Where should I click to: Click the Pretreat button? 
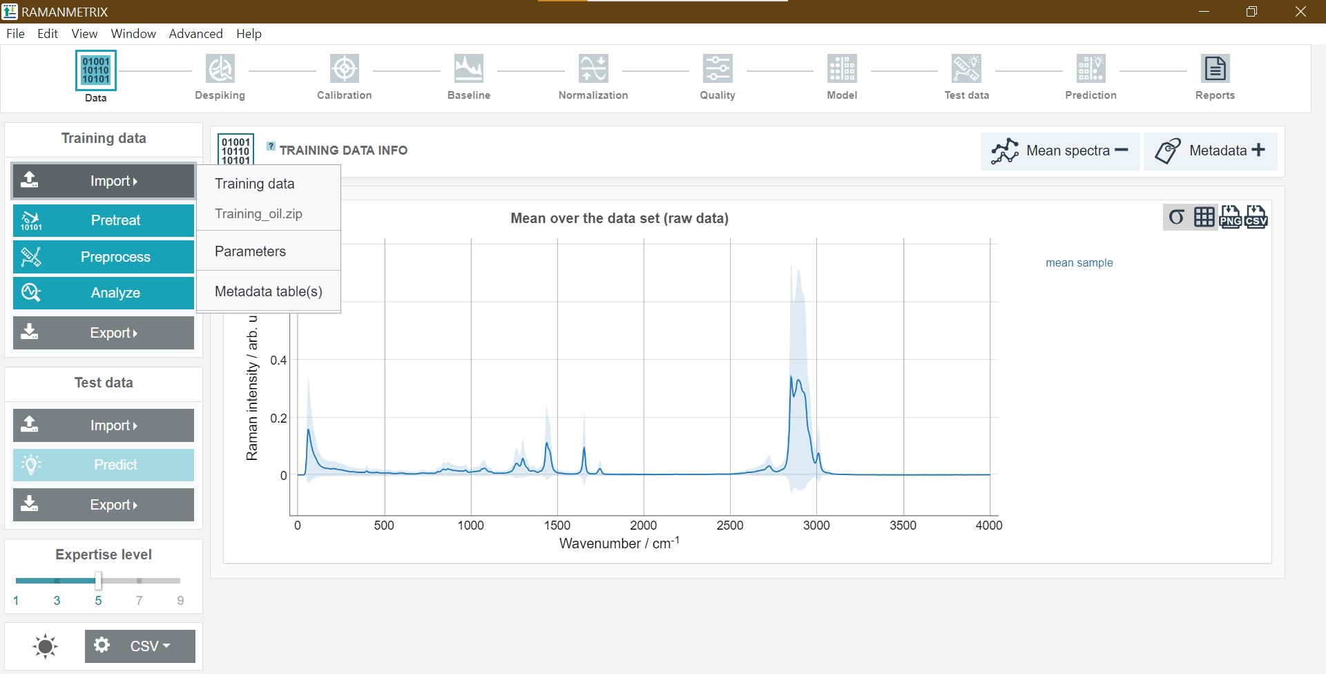[x=104, y=220]
